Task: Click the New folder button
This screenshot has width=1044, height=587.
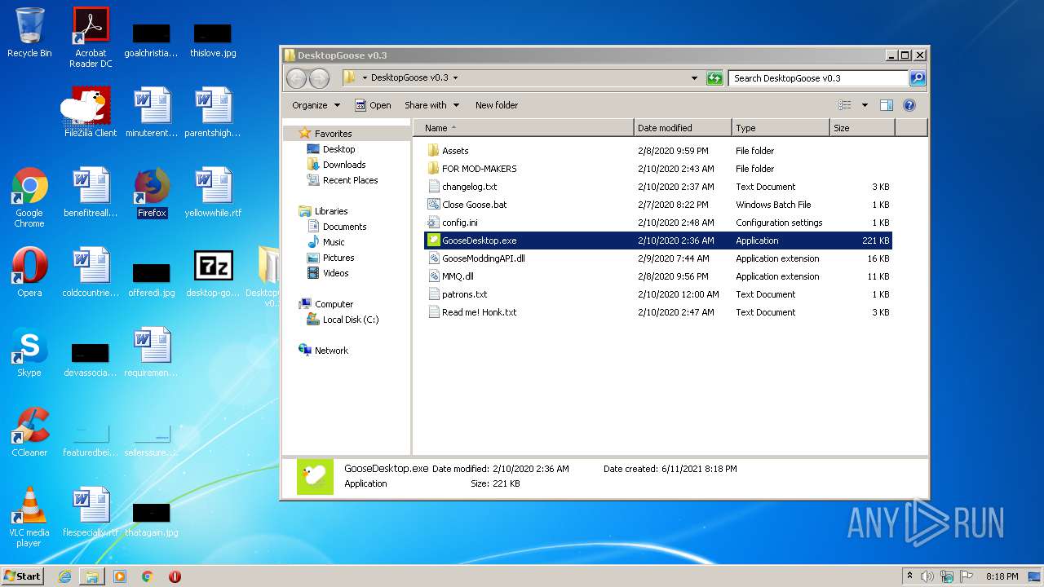Action: point(497,105)
